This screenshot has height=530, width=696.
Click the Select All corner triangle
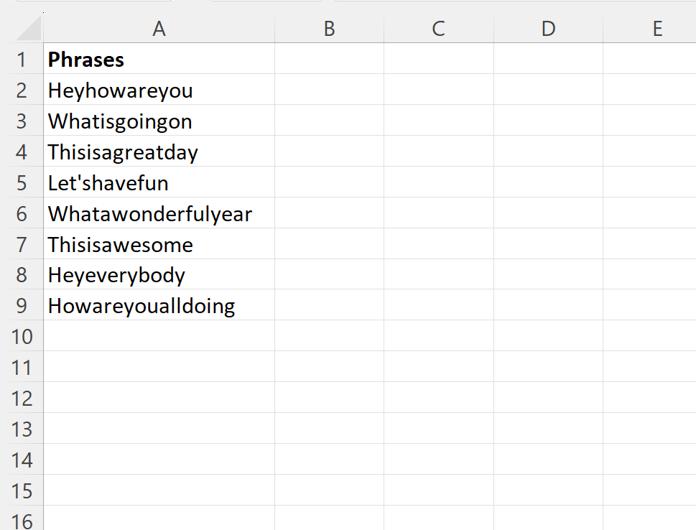(27, 29)
